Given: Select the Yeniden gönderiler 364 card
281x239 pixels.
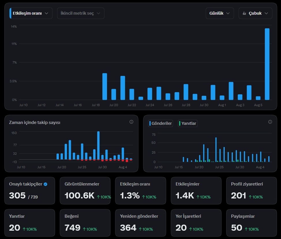Looking at the screenshot, I should [140, 223].
